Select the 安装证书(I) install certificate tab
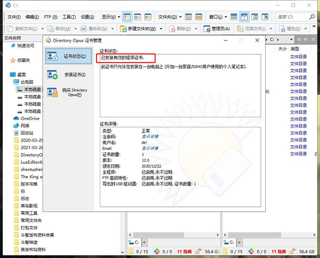Viewport: 320px width, 258px height. [69, 75]
